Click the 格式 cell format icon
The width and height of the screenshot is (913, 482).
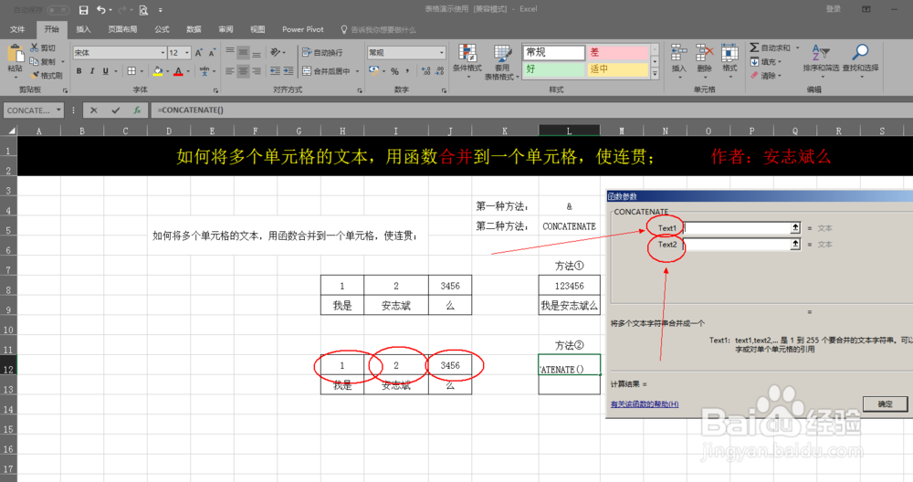[729, 53]
